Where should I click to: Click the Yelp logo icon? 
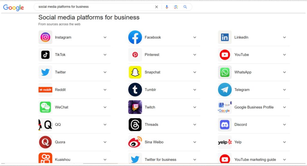pyautogui.click(x=225, y=142)
